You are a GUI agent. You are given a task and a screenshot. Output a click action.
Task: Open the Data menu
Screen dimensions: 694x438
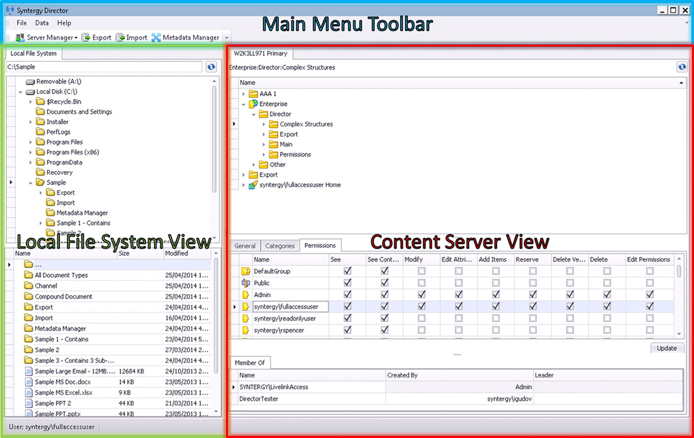tap(42, 23)
